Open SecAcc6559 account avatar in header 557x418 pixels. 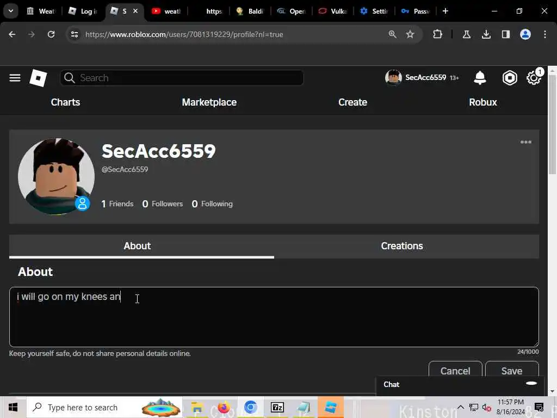coord(393,77)
